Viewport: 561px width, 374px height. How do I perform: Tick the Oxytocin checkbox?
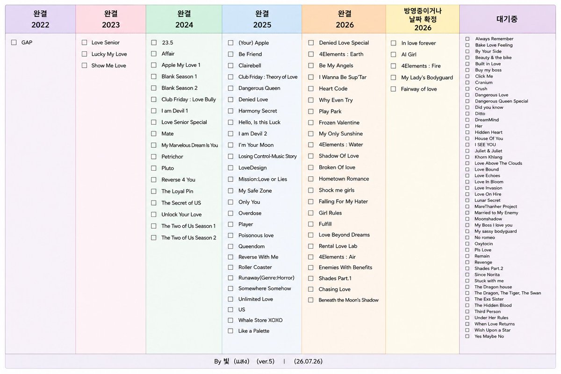click(x=467, y=244)
